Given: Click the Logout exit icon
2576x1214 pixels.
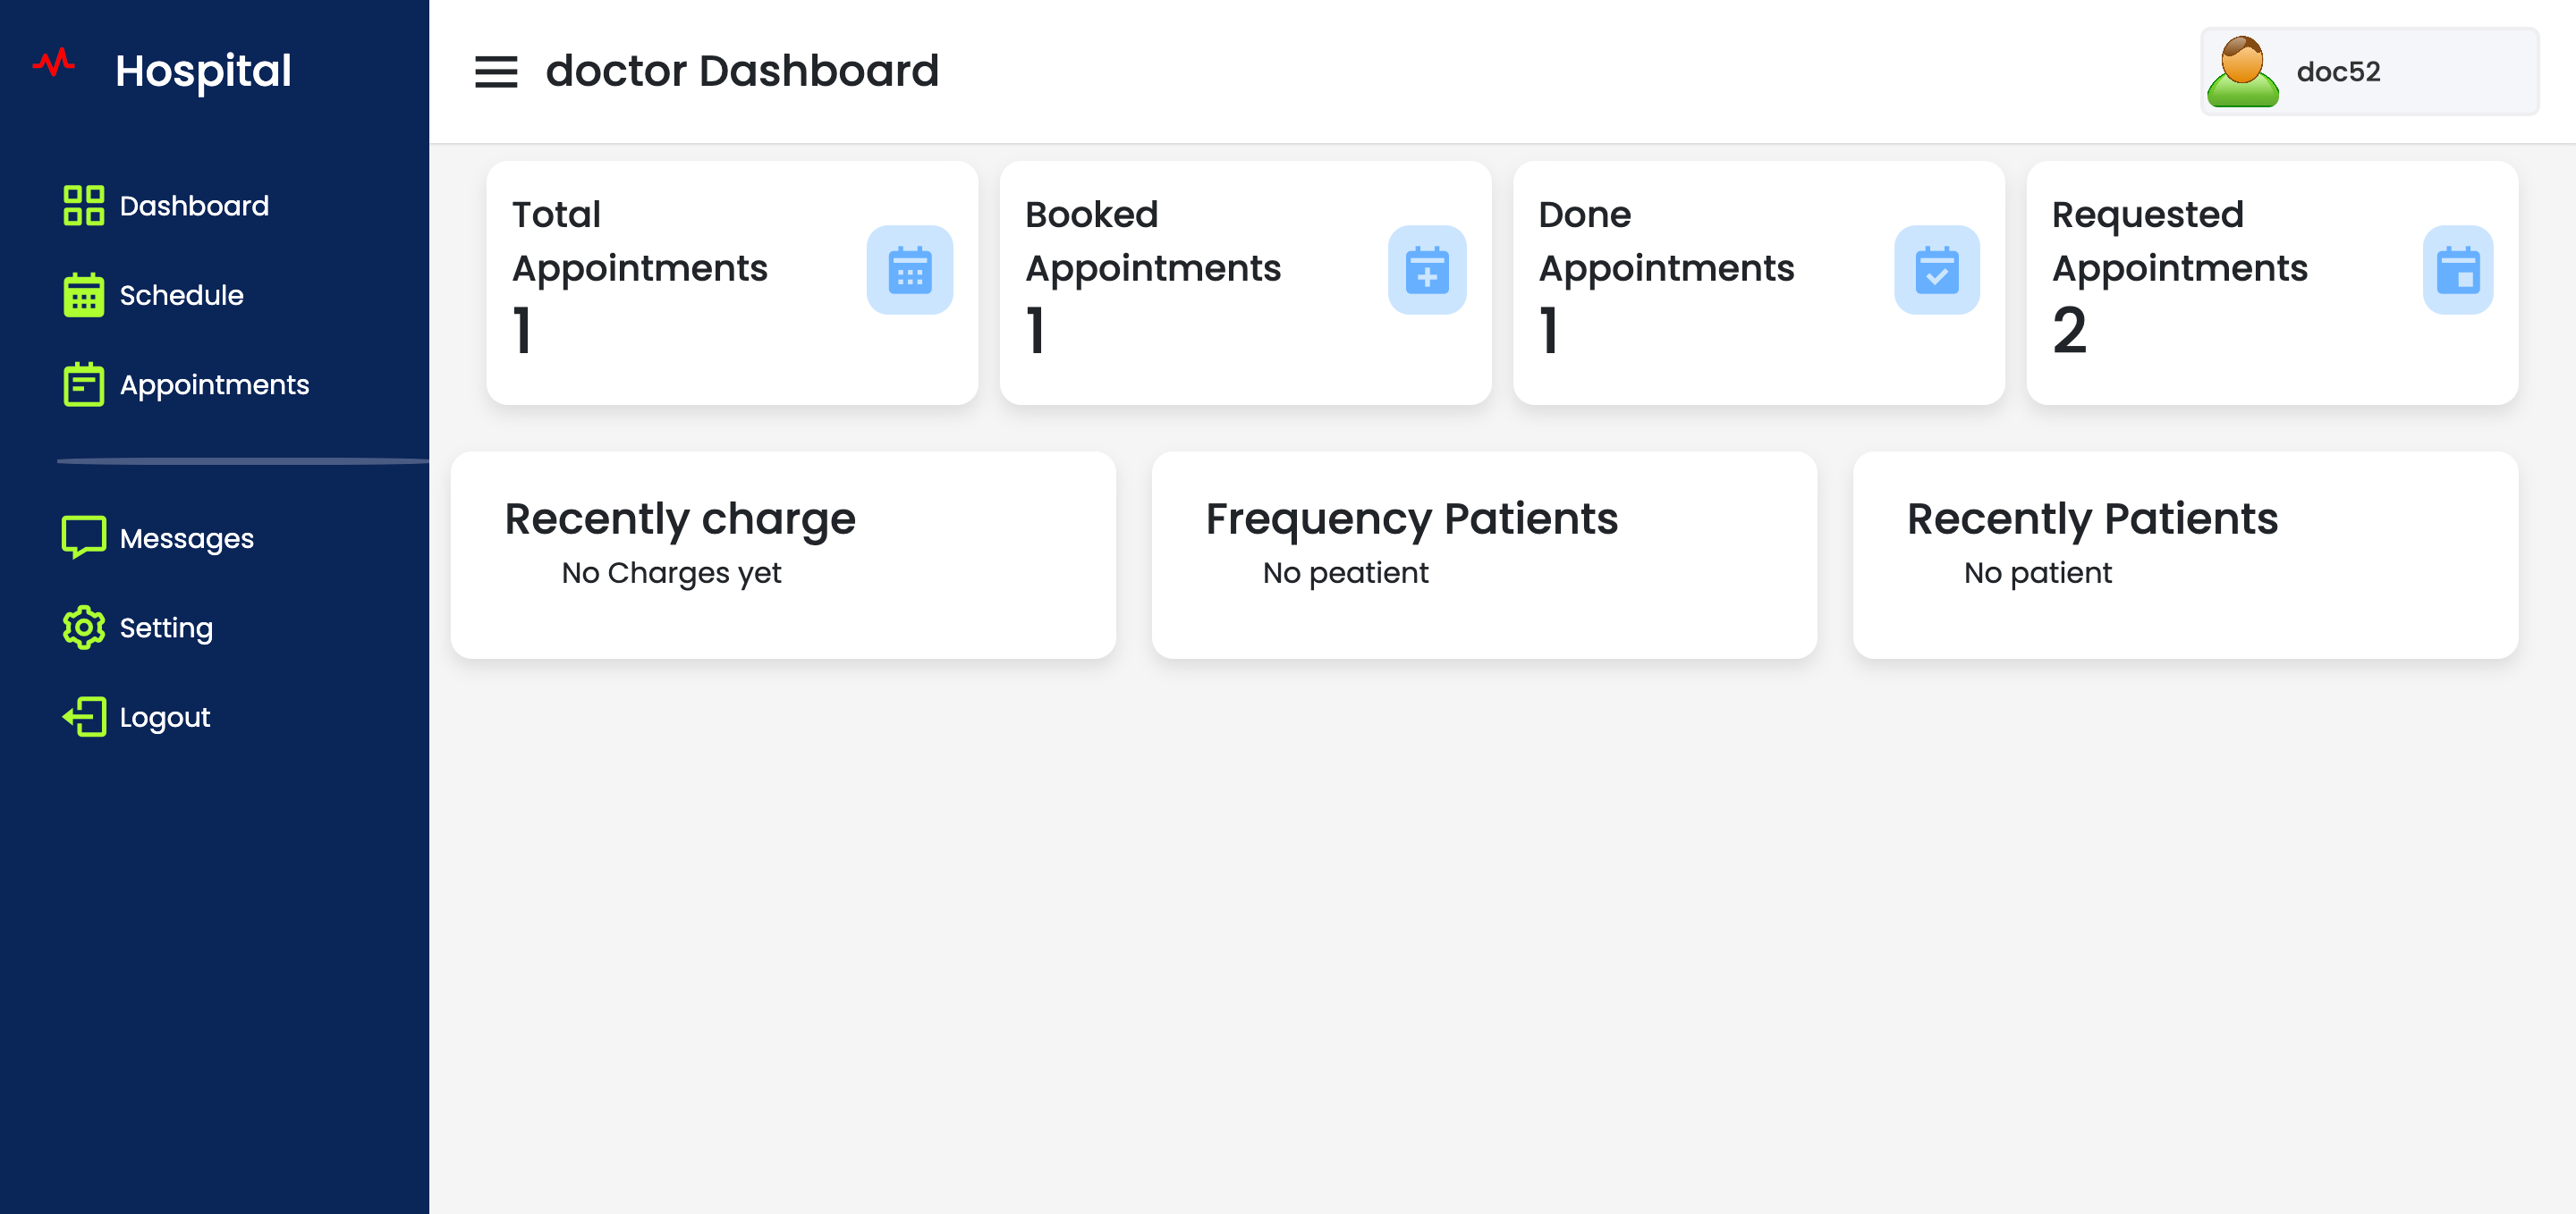Looking at the screenshot, I should (x=83, y=716).
